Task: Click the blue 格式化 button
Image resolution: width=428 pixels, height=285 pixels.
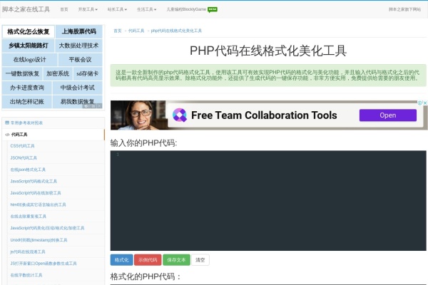Action: coord(121,260)
